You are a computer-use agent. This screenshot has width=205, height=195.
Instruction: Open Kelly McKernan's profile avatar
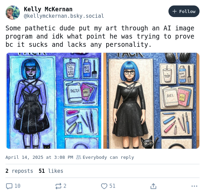click(x=13, y=13)
